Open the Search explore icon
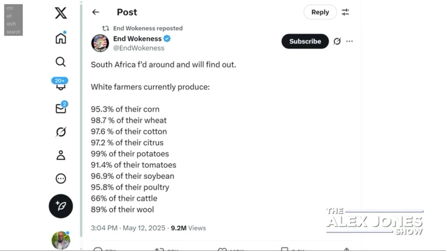Screen dimensions: 446x251 point(61,62)
